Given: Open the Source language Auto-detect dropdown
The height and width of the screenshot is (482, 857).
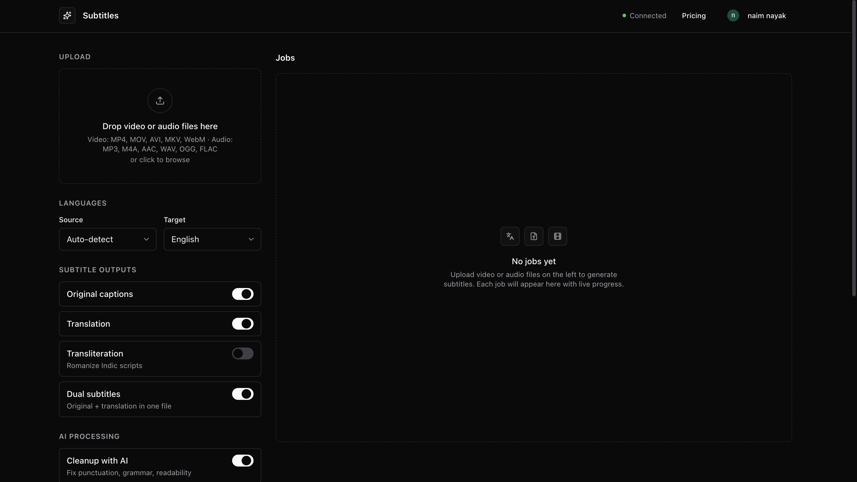Looking at the screenshot, I should [x=107, y=239].
